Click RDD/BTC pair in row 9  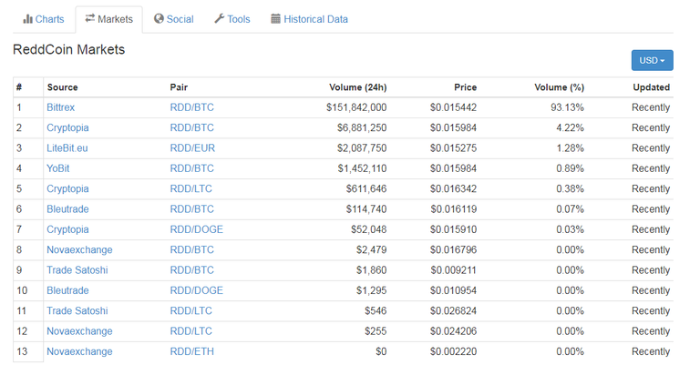[x=192, y=270]
